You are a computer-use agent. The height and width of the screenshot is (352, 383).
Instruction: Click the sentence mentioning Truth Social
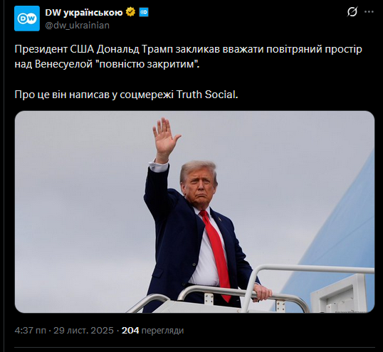[x=126, y=95]
